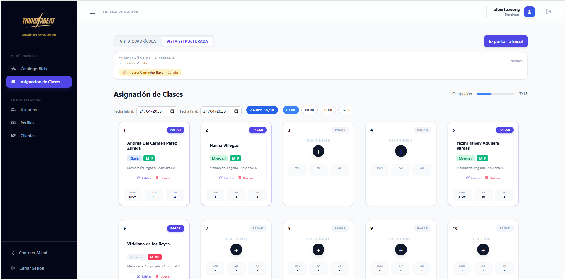Viewport: 565px width, 279px height.
Task: Click the chevron icon beside Contraer Menú
Action: tap(13, 253)
